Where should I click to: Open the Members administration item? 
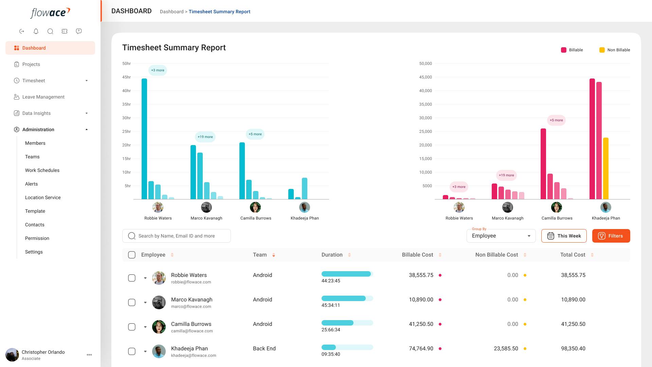(35, 143)
